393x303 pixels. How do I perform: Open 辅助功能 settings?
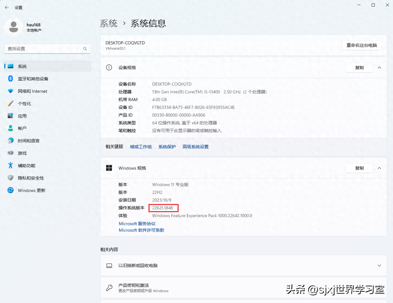[x=48, y=165]
